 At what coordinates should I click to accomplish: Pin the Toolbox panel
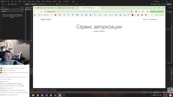(x=22, y=7)
